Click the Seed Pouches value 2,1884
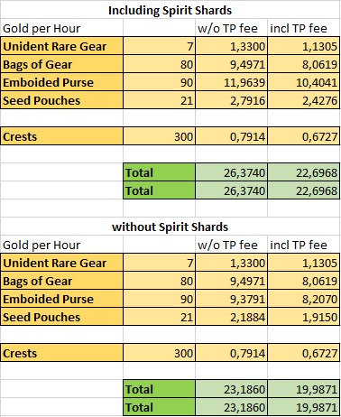This screenshot has width=341, height=417. point(232,317)
